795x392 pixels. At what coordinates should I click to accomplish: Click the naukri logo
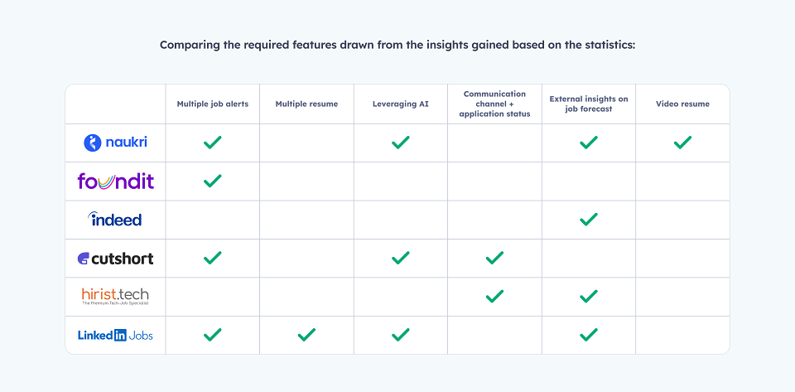pyautogui.click(x=115, y=143)
